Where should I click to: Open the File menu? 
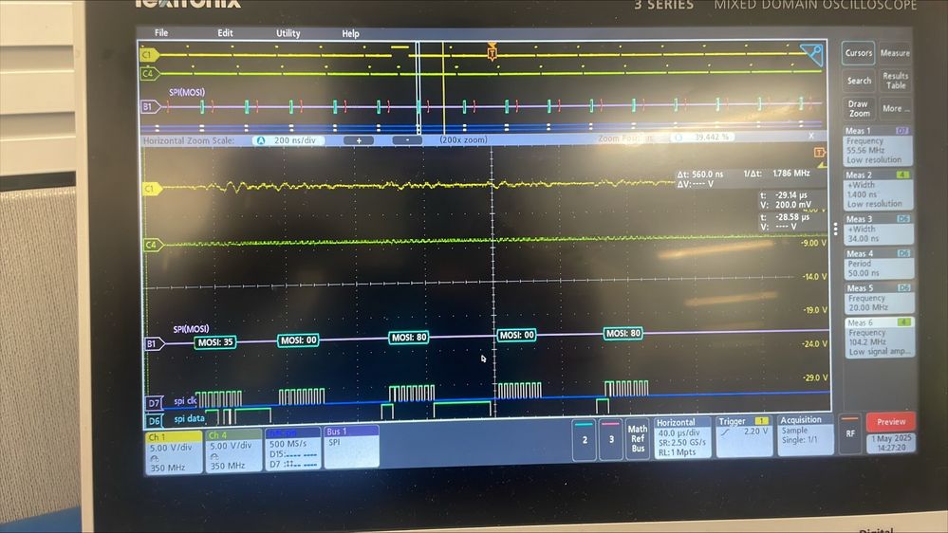point(160,32)
